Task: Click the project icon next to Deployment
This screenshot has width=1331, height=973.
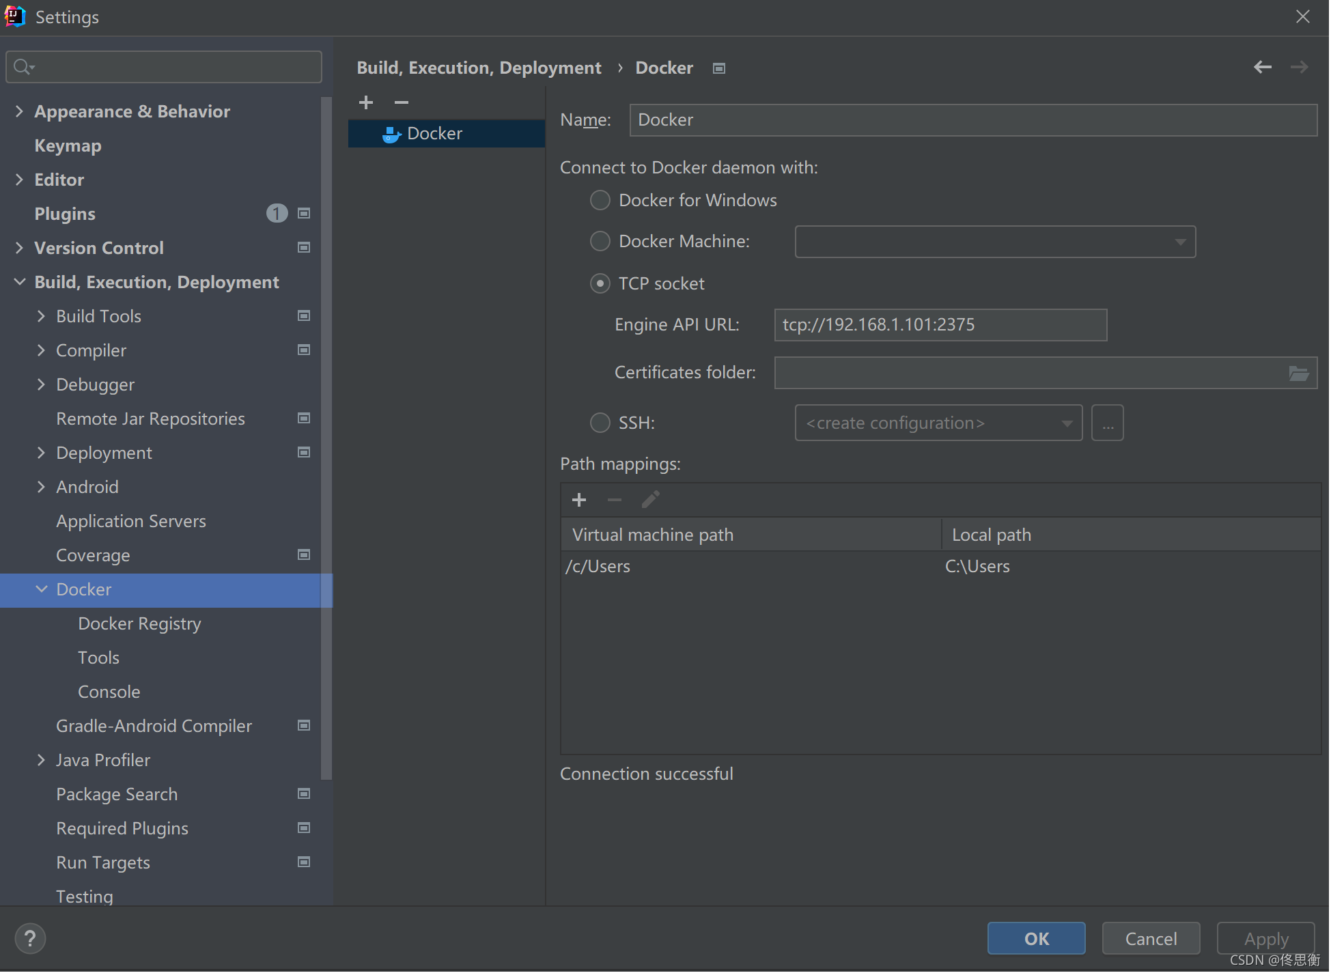Action: pyautogui.click(x=304, y=453)
